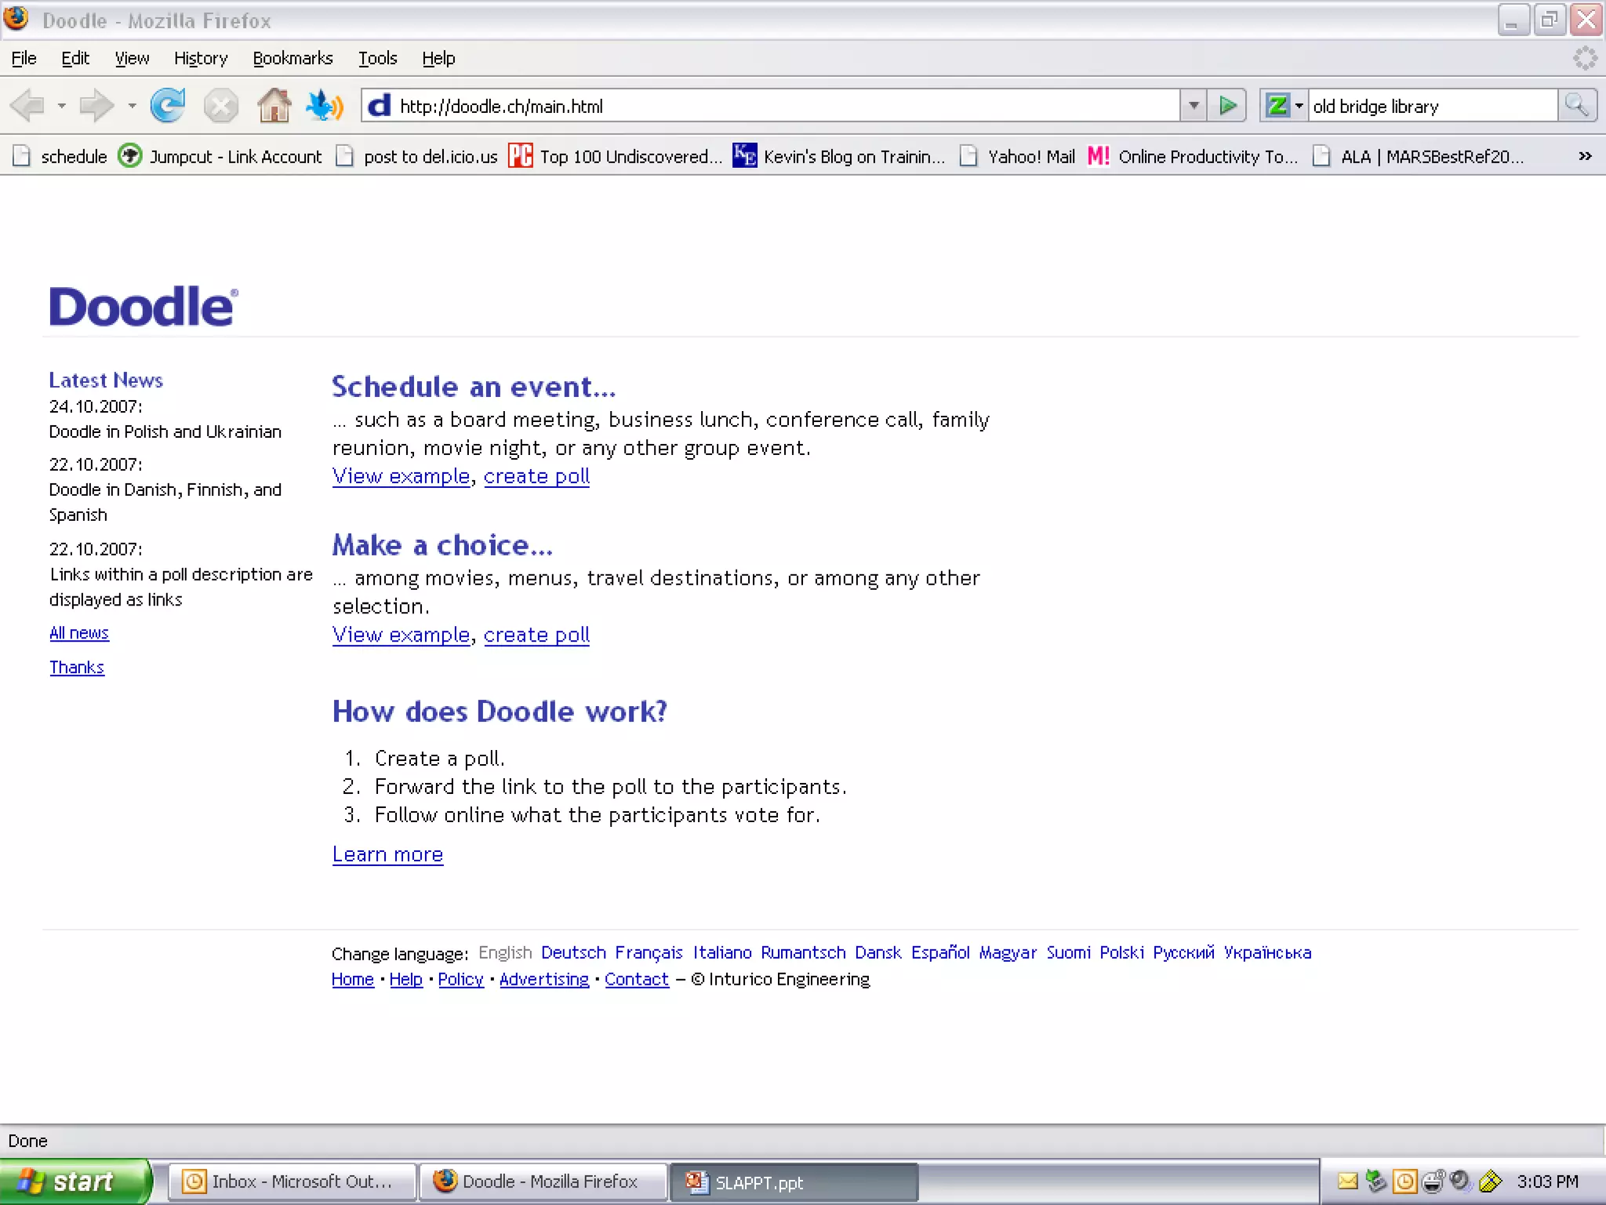Viewport: 1606px width, 1205px height.
Task: Open the address bar history dropdown
Action: 1193,106
